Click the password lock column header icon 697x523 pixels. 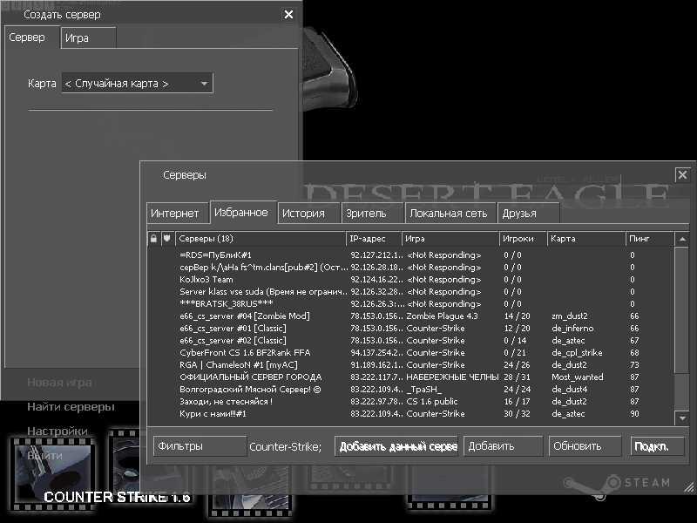tap(154, 238)
